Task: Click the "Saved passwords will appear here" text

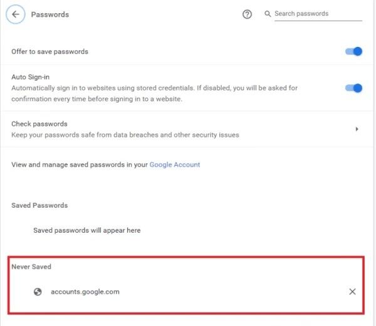Action: coord(87,230)
